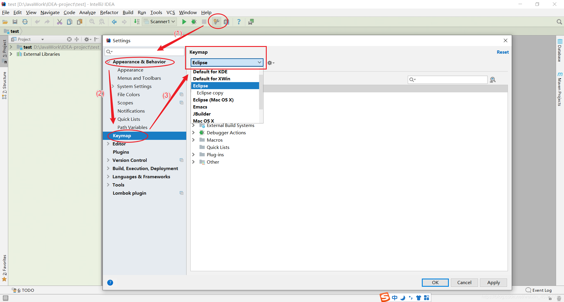Click the help icon in the Settings dialog
The width and height of the screenshot is (564, 302).
click(x=110, y=282)
